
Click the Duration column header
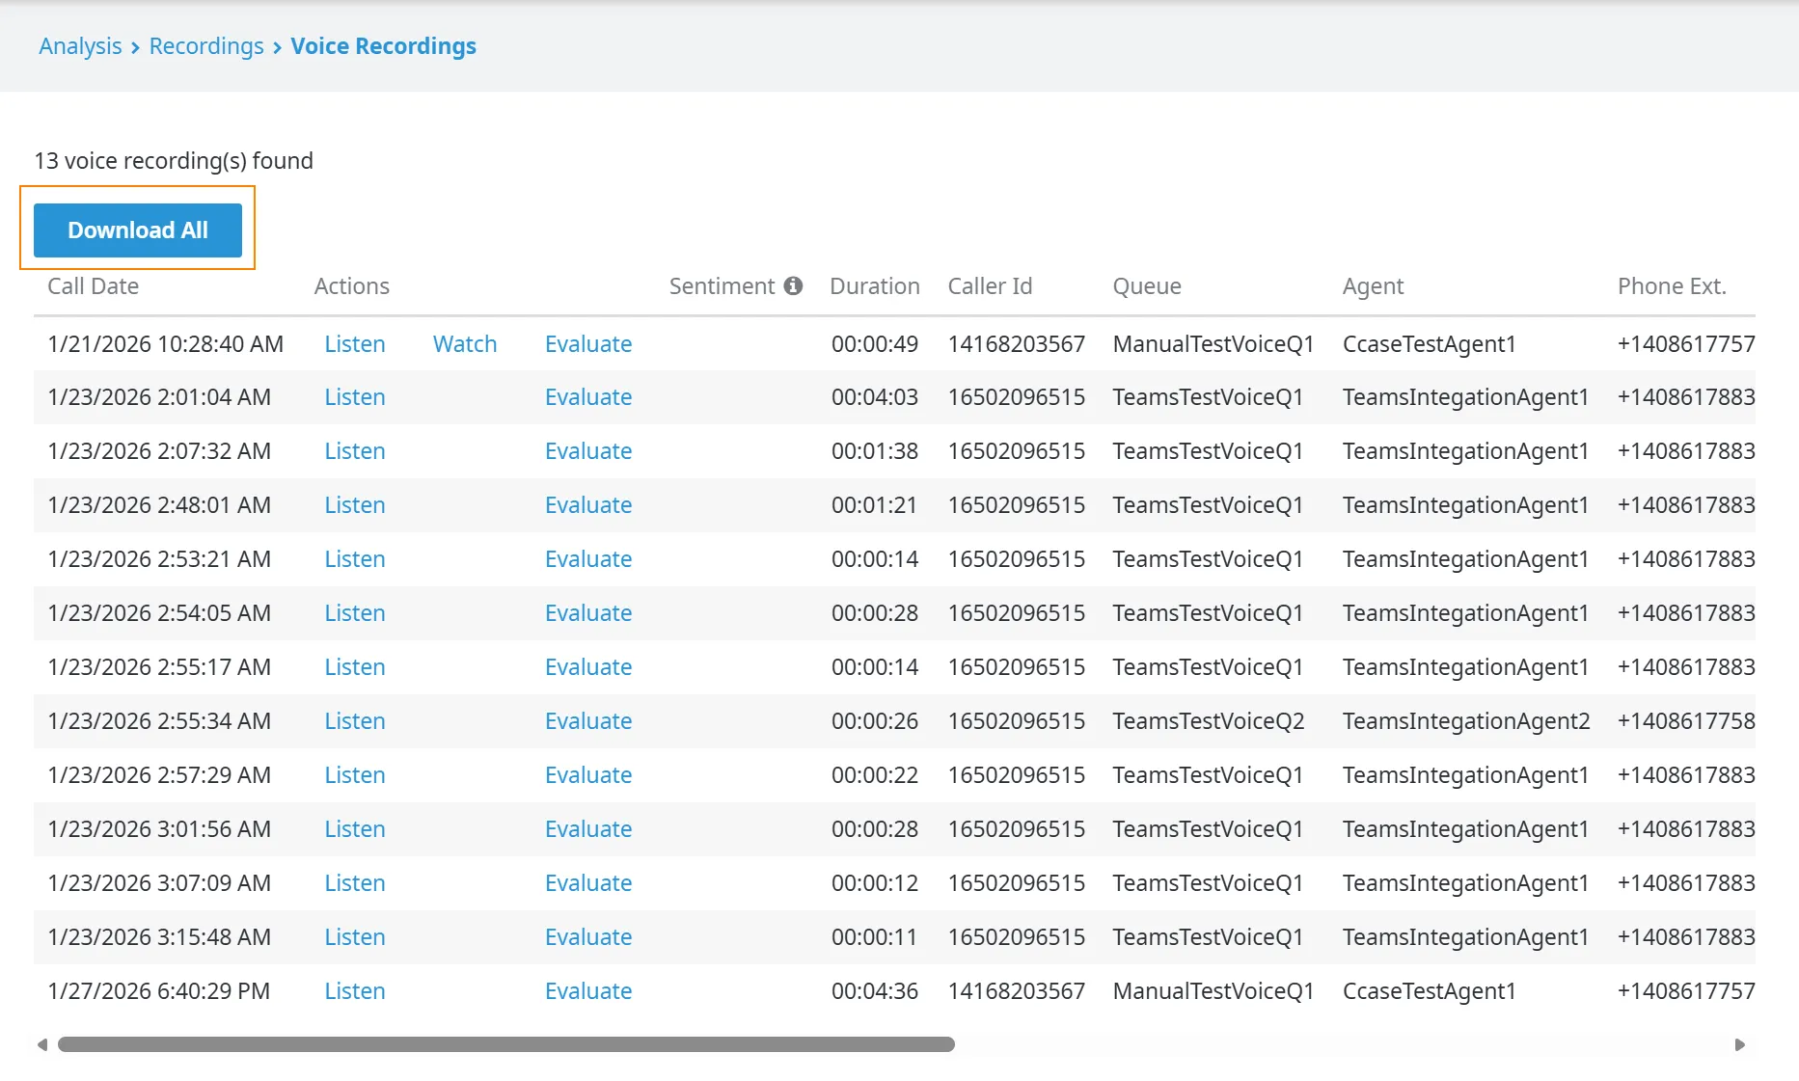pyautogui.click(x=875, y=286)
